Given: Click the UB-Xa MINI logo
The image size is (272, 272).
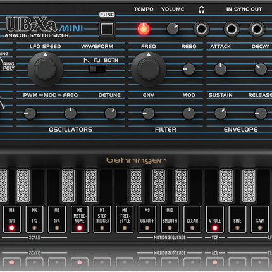Looking at the screenshot, I should pos(44,25).
